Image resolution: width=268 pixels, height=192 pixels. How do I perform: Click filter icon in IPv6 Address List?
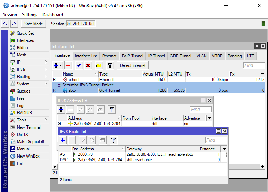112,110
